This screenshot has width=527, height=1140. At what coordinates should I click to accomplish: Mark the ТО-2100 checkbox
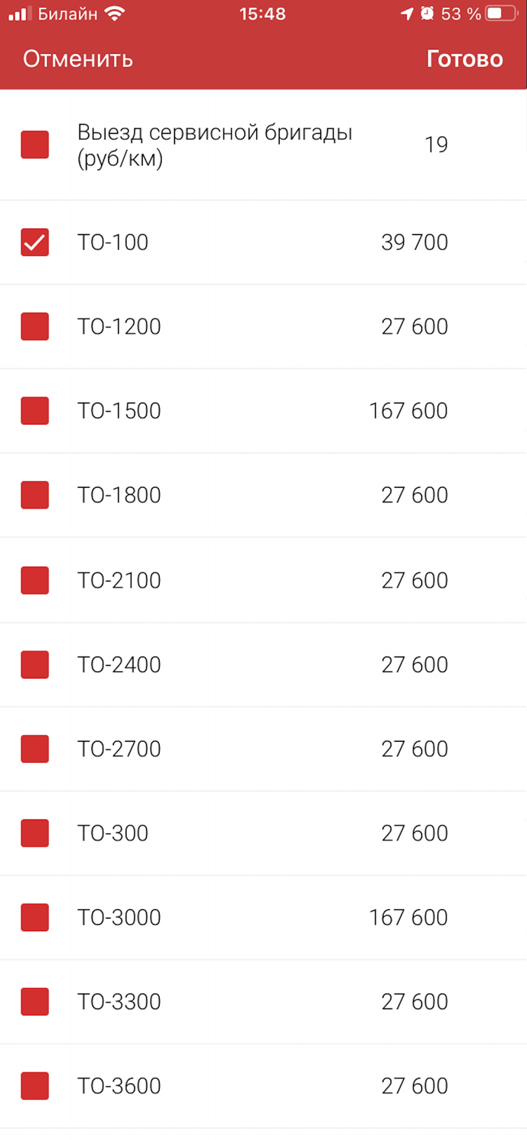point(35,581)
